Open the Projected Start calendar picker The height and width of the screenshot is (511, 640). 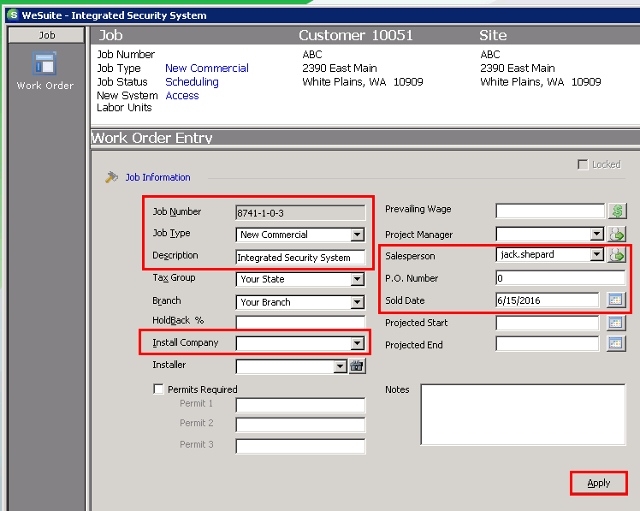pos(616,323)
